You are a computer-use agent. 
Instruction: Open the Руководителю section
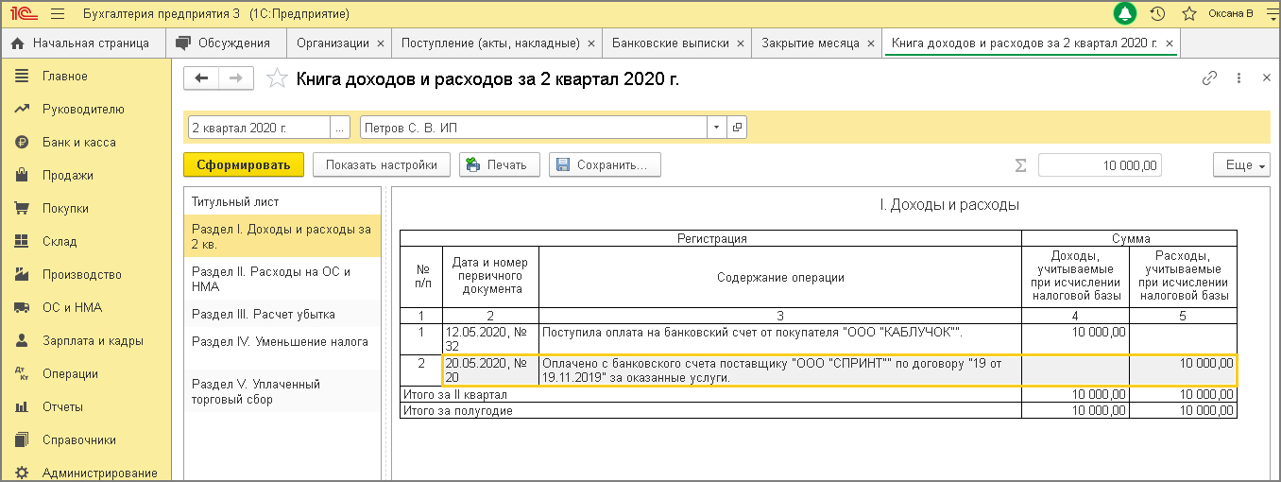pyautogui.click(x=85, y=109)
